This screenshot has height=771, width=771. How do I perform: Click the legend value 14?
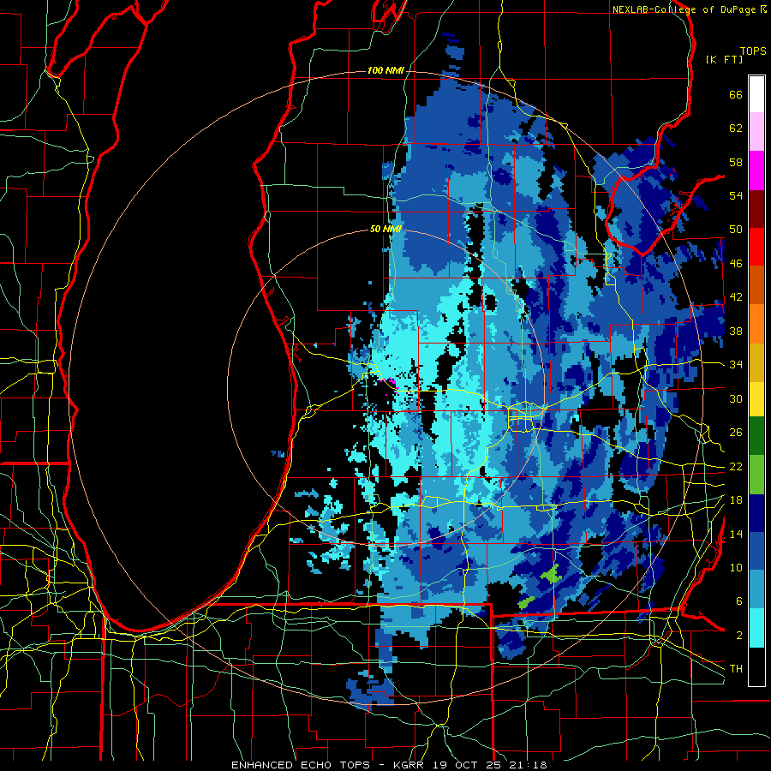pos(736,534)
